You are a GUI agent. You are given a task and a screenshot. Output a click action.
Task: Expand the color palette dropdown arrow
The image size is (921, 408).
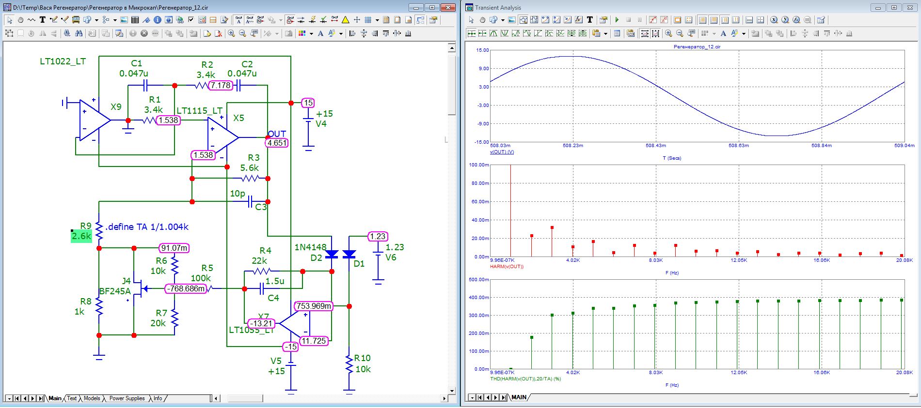click(311, 33)
